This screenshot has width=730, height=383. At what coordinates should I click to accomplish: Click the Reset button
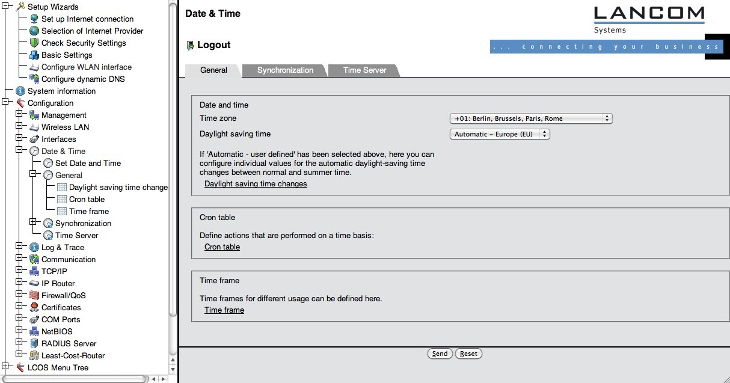pos(468,354)
